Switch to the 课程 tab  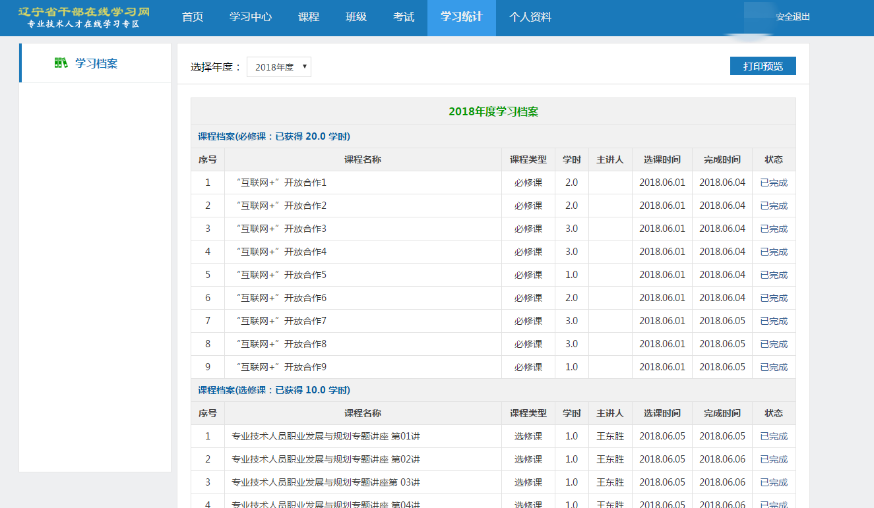pyautogui.click(x=309, y=18)
